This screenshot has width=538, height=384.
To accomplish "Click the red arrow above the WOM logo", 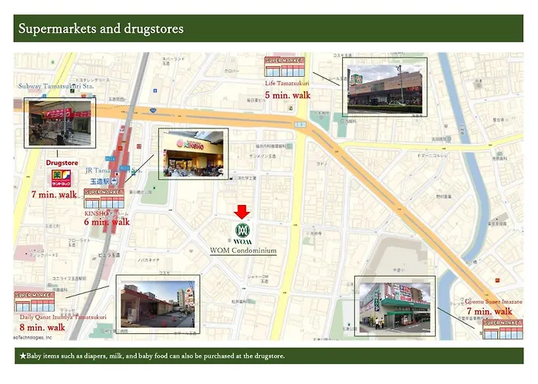I will [x=242, y=212].
